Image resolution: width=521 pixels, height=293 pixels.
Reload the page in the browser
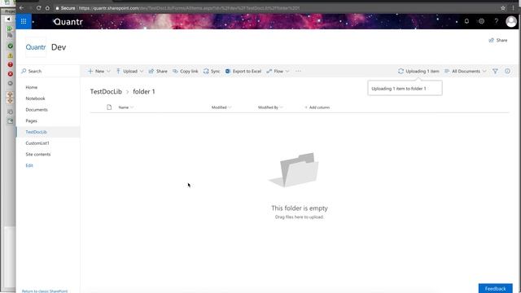[x=38, y=7]
